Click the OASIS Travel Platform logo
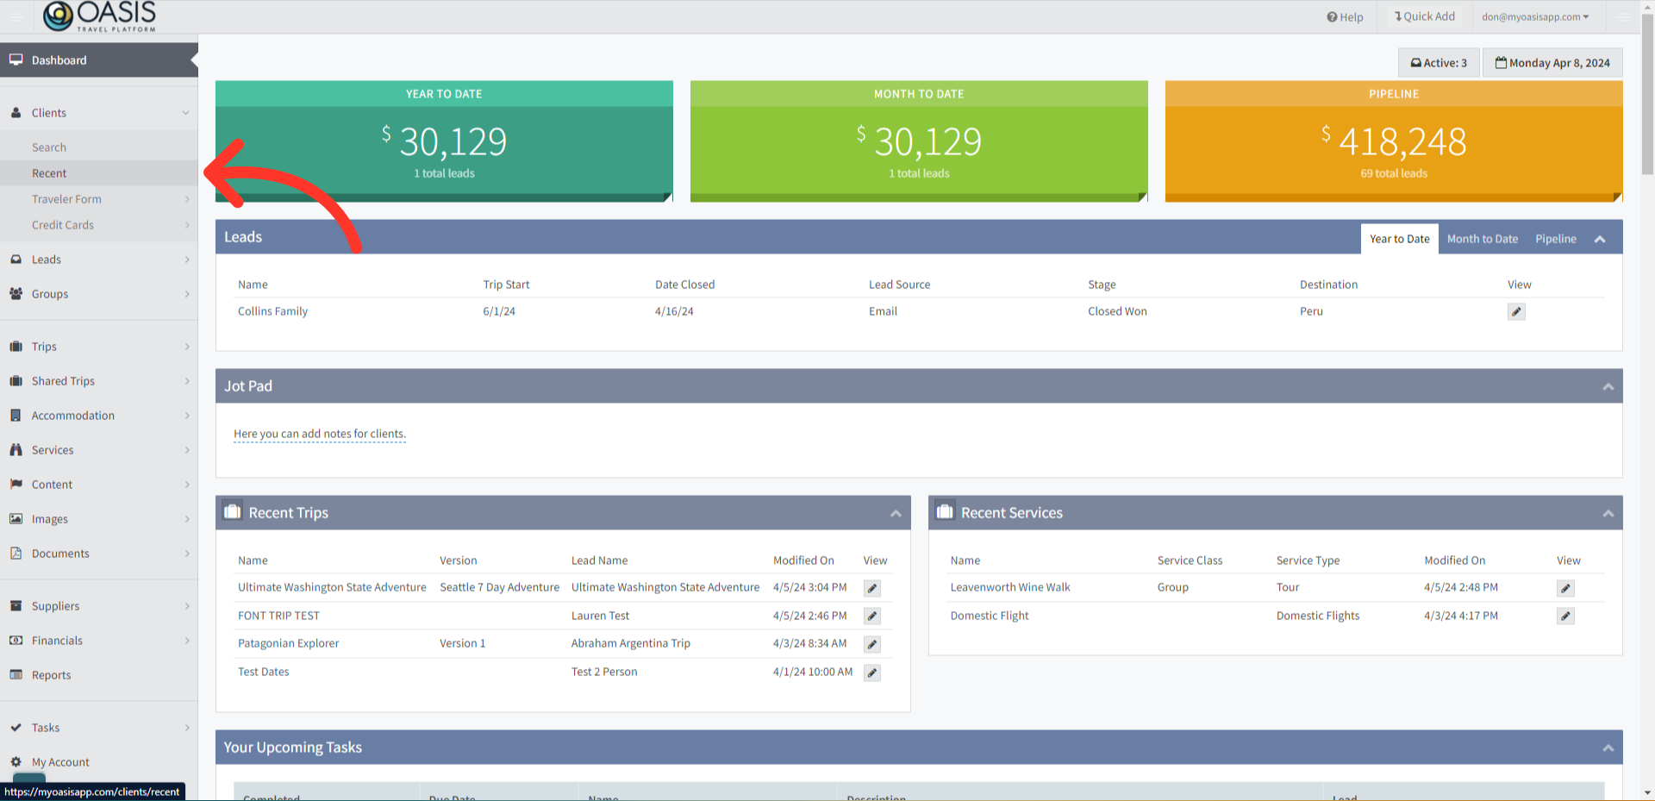 100,16
